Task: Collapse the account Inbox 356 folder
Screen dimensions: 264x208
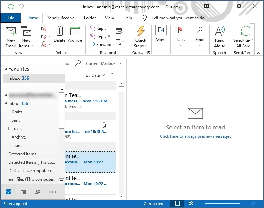Action: 6,103
